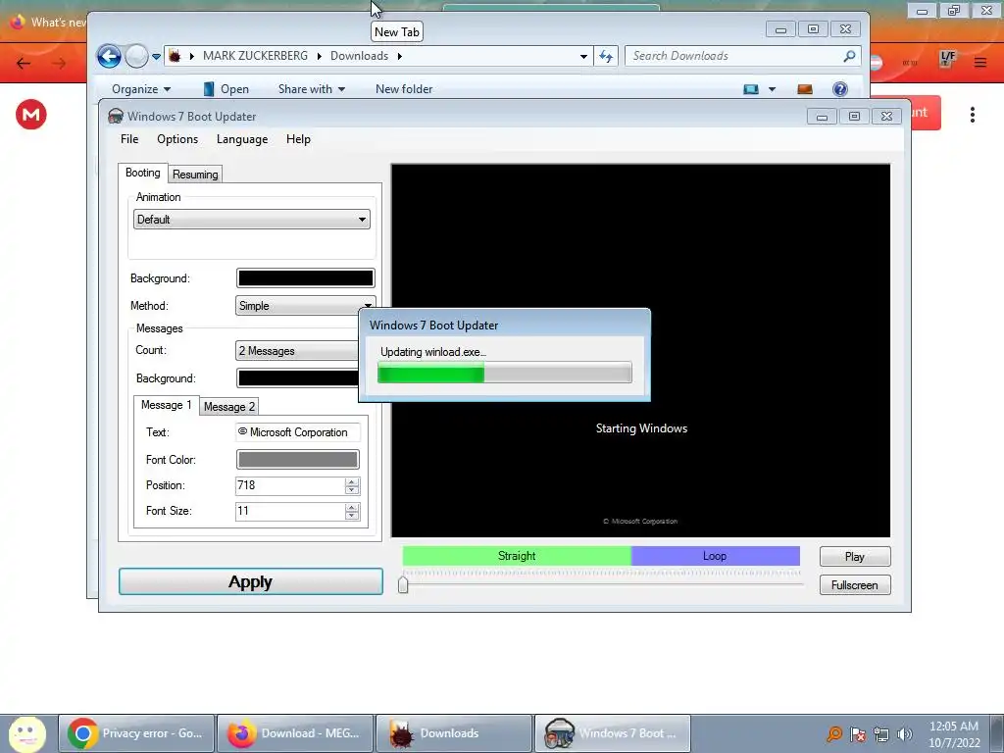Image resolution: width=1004 pixels, height=753 pixels.
Task: Expand the Organize menu in Explorer
Action: pos(141,89)
